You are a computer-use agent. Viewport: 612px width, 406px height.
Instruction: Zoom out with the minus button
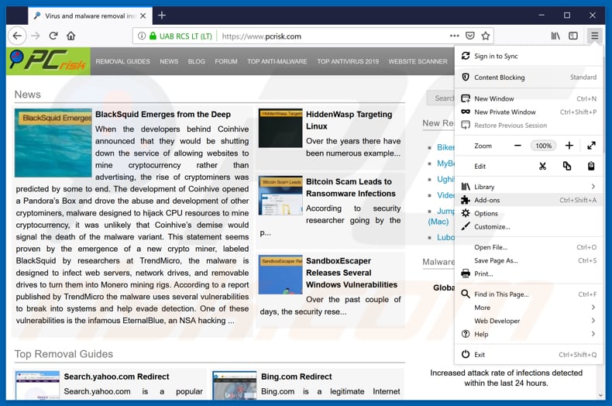tap(517, 146)
